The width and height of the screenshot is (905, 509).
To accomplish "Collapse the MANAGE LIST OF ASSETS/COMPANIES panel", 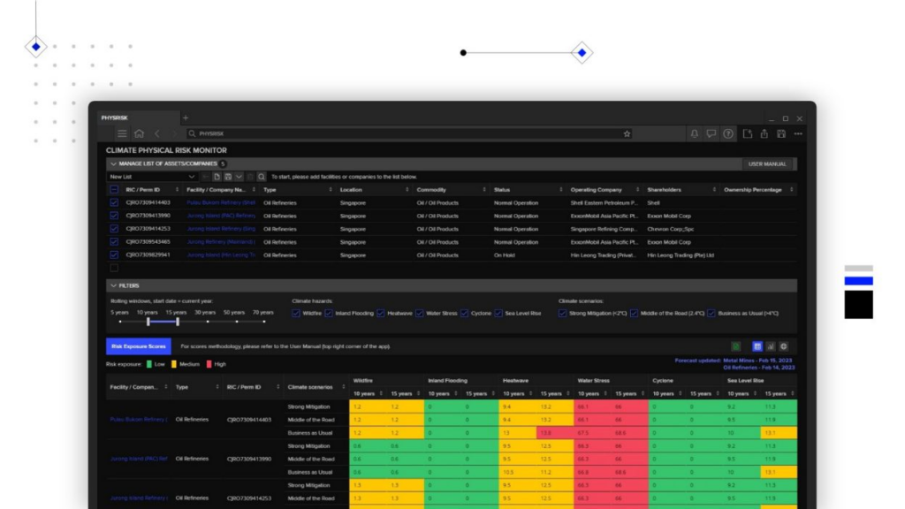I will (113, 163).
